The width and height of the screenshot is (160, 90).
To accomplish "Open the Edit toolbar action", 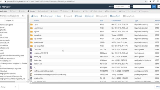I will coord(85,11).
